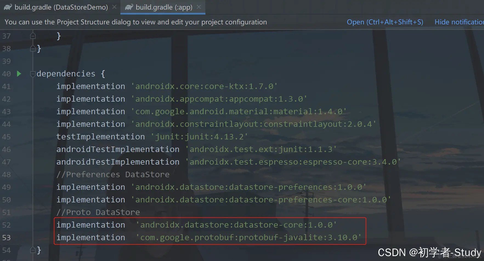Click the //Proto DataStore comment
This screenshot has width=484, height=261.
tap(98, 212)
